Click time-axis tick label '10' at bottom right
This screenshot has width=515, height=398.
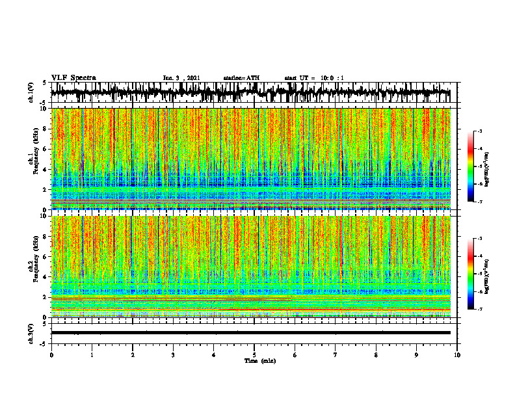pos(457,355)
